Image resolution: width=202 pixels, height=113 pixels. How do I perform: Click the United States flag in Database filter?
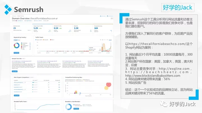coord(16,21)
